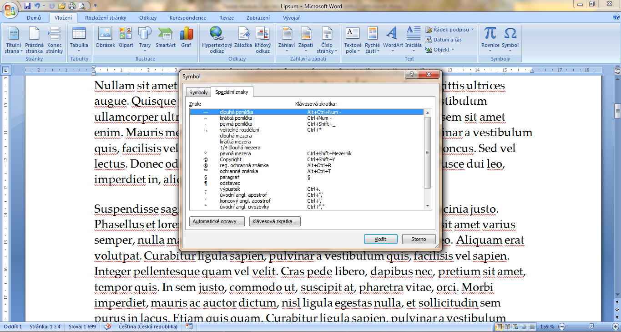Click the spelling check status icon
Viewport: 621px width, 332px height.
pyautogui.click(x=108, y=327)
